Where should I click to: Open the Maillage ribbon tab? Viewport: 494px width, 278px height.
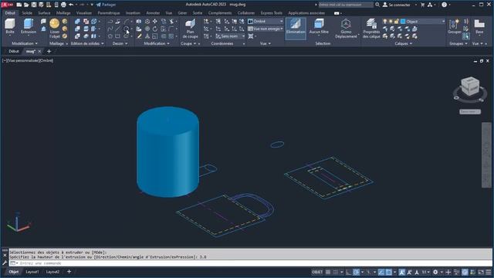pyautogui.click(x=63, y=13)
